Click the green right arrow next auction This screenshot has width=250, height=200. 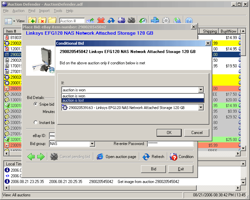41,157
